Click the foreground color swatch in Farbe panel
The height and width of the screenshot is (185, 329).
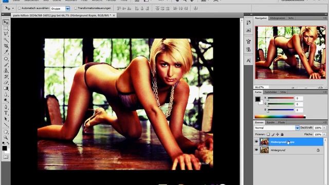[x=258, y=99]
